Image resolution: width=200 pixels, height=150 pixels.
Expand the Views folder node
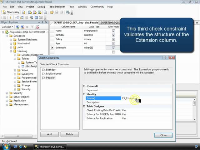tap(15, 70)
